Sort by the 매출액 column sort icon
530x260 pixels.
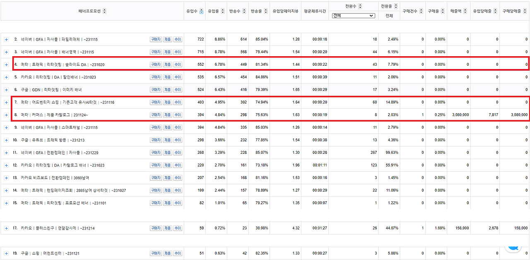coord(465,11)
